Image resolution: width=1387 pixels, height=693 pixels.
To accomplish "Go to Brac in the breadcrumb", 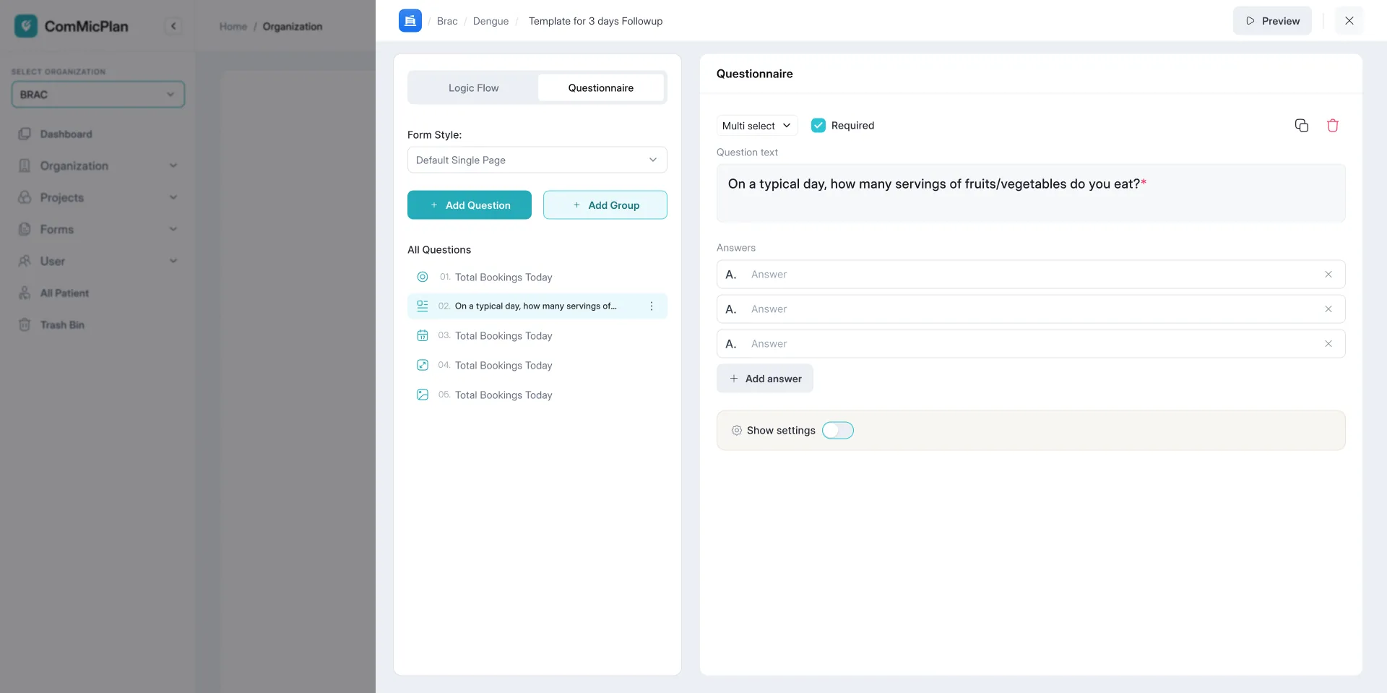I will (x=447, y=21).
